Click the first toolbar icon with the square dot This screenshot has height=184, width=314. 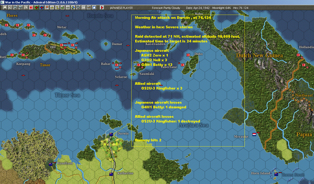click(5, 8)
